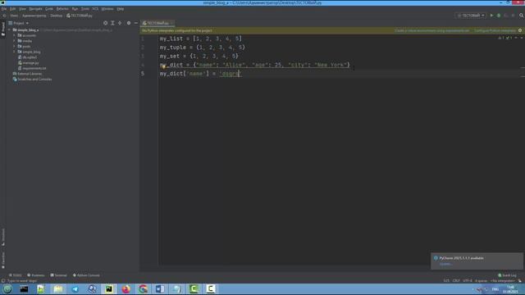
Task: Click the select opened file target icon
Action: [106, 23]
